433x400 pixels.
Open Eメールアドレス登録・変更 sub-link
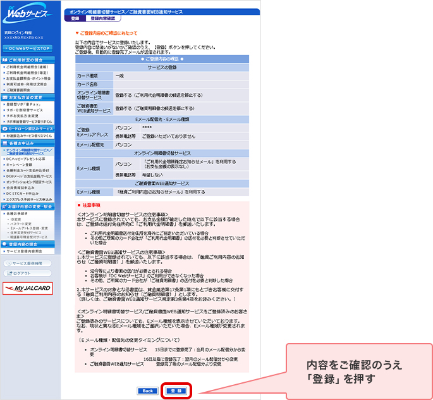[x=28, y=228]
